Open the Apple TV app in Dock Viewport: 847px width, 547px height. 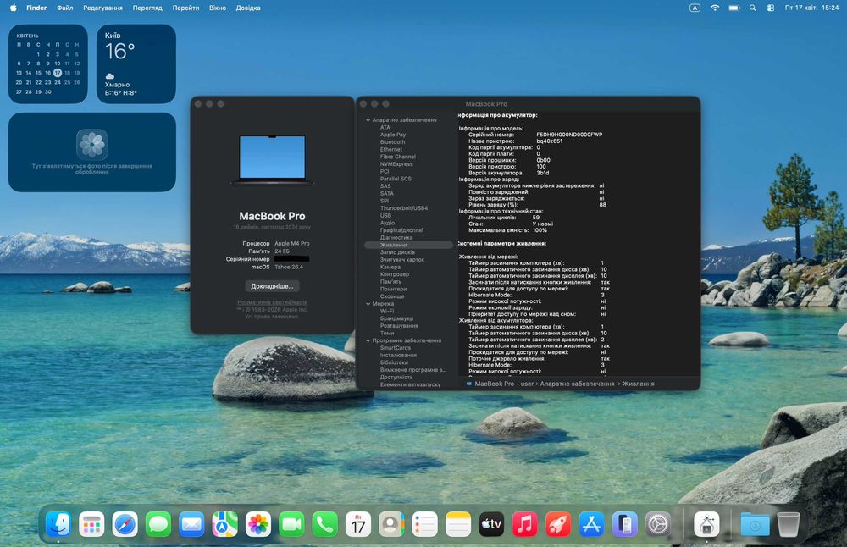[x=491, y=524]
